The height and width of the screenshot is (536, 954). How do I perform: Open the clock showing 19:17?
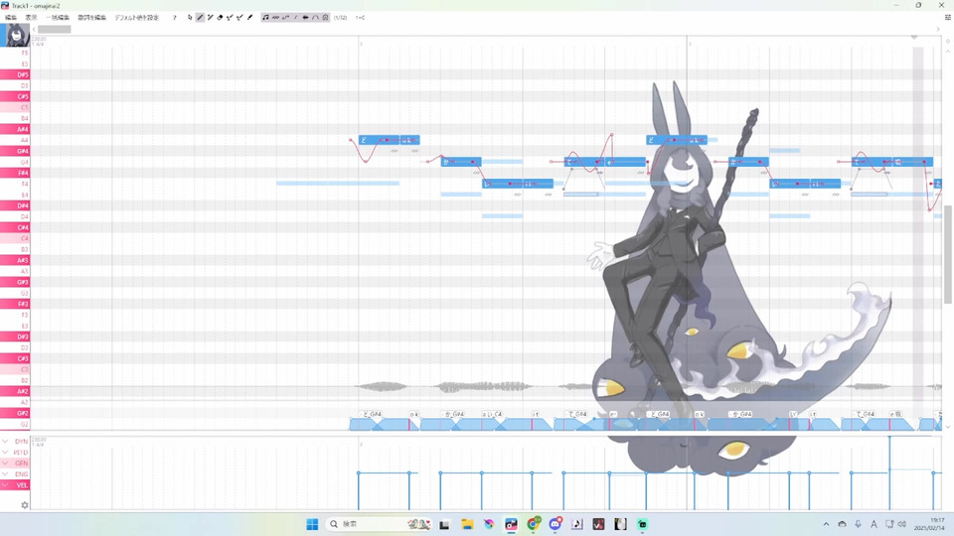point(929,524)
